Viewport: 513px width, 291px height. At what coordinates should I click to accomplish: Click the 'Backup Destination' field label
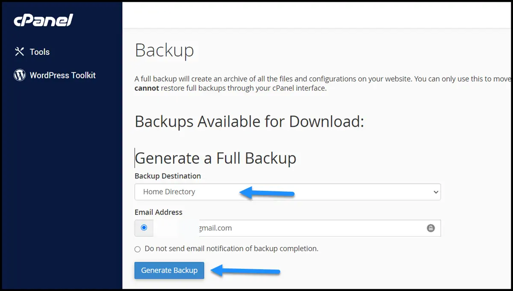point(168,176)
